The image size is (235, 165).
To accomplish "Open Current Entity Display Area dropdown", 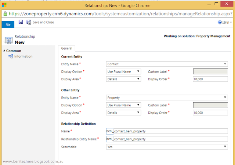I will coord(123,79).
